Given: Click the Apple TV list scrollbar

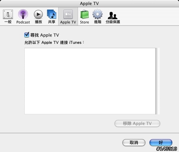Looking at the screenshot, I should 158,81.
